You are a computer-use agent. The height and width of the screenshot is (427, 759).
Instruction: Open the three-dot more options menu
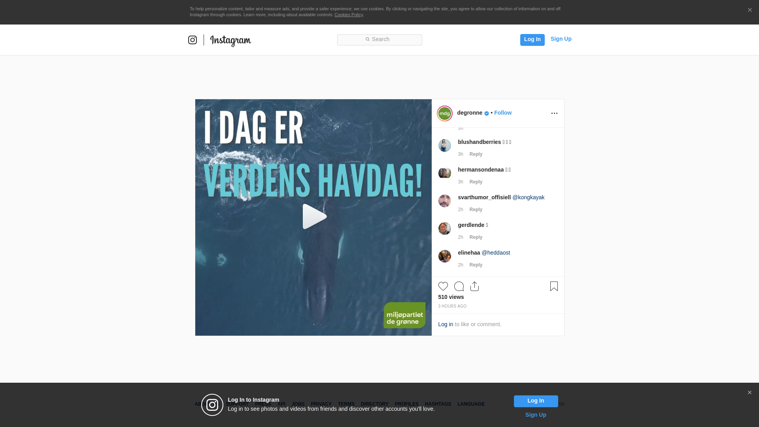554,113
